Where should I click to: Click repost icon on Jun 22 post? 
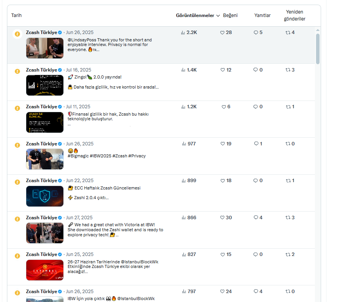288,181
